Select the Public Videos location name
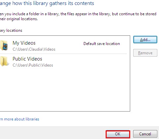The image size is (159, 139). [27, 59]
